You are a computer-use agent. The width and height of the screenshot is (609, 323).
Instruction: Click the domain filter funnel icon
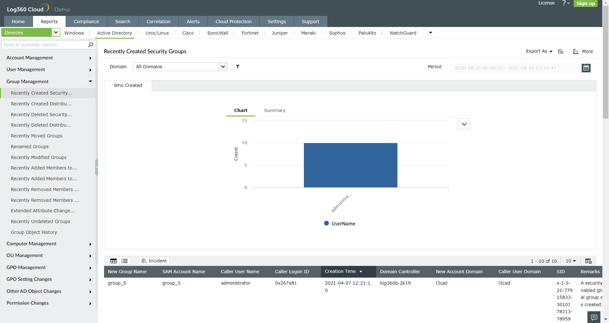pyautogui.click(x=238, y=67)
